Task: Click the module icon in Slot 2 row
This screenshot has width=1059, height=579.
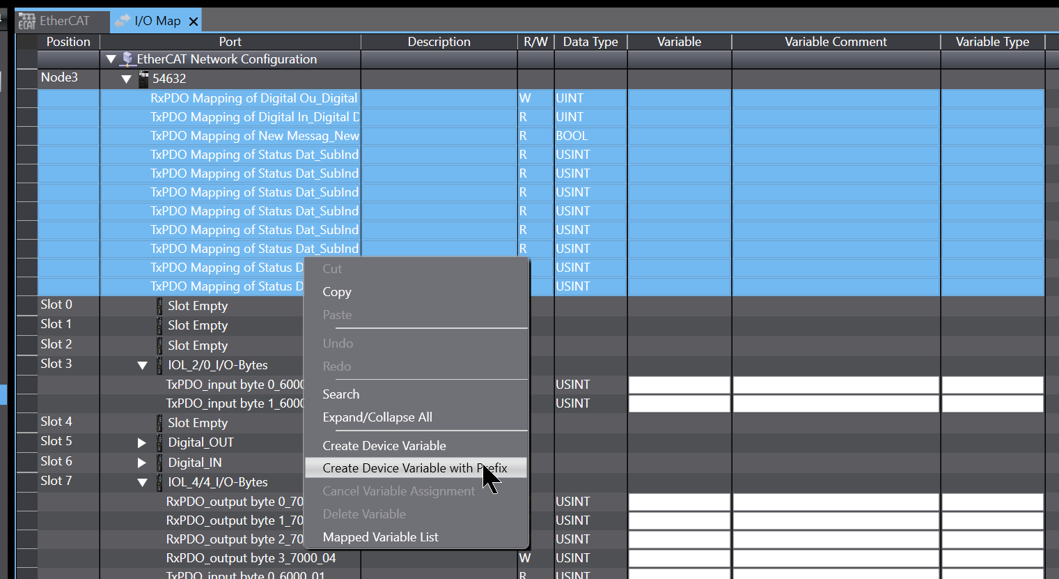Action: pyautogui.click(x=159, y=346)
